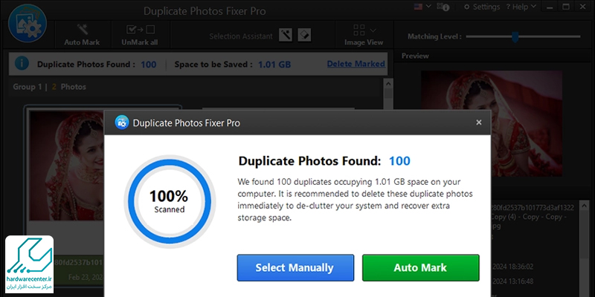This screenshot has width=595, height=297.
Task: Click the eraser icon next to Selection Assistant
Action: (x=304, y=35)
